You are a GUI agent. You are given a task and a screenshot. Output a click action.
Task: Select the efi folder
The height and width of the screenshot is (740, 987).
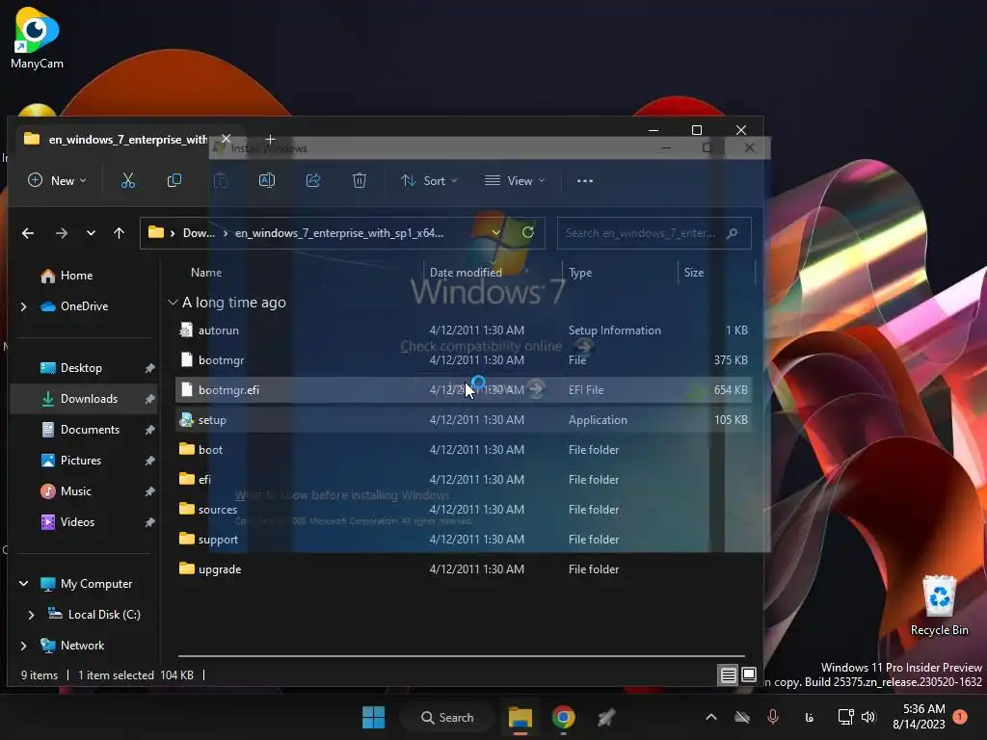pos(464,480)
